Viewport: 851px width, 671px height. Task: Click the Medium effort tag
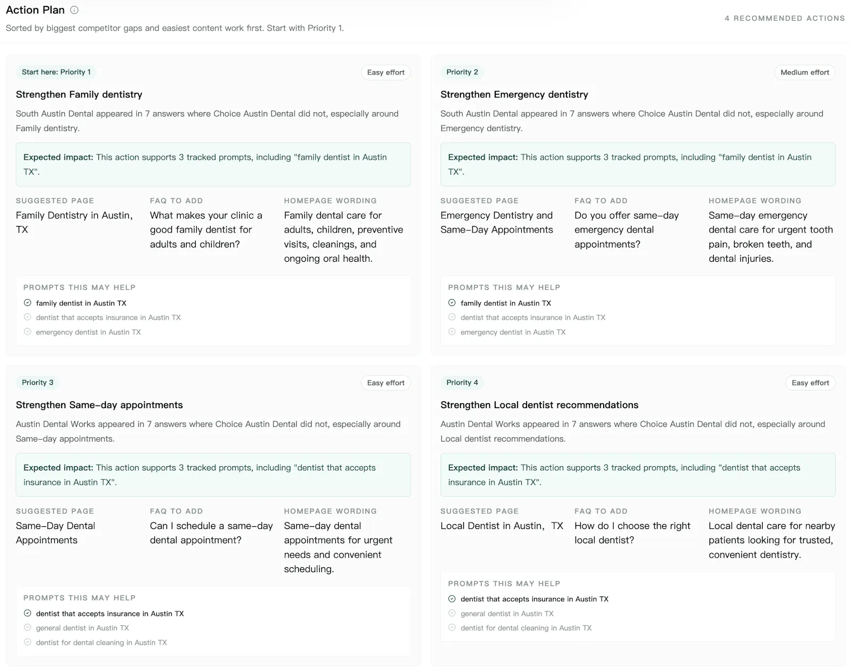coord(805,72)
